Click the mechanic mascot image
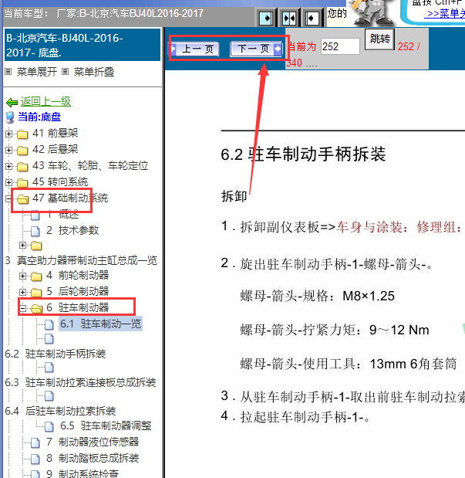 point(372,12)
